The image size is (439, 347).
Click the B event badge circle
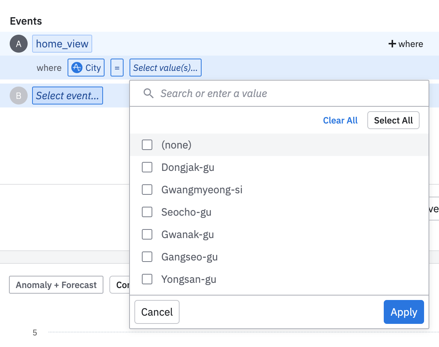pos(19,96)
